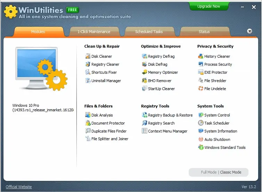Click the Registry Search icon
Screen dimensions: 262x192
coord(144,123)
